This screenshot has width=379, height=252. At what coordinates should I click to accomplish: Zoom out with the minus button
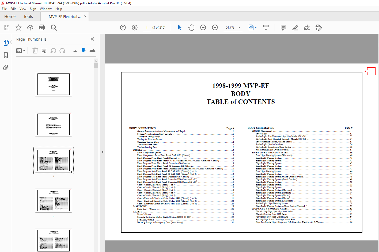click(203, 28)
